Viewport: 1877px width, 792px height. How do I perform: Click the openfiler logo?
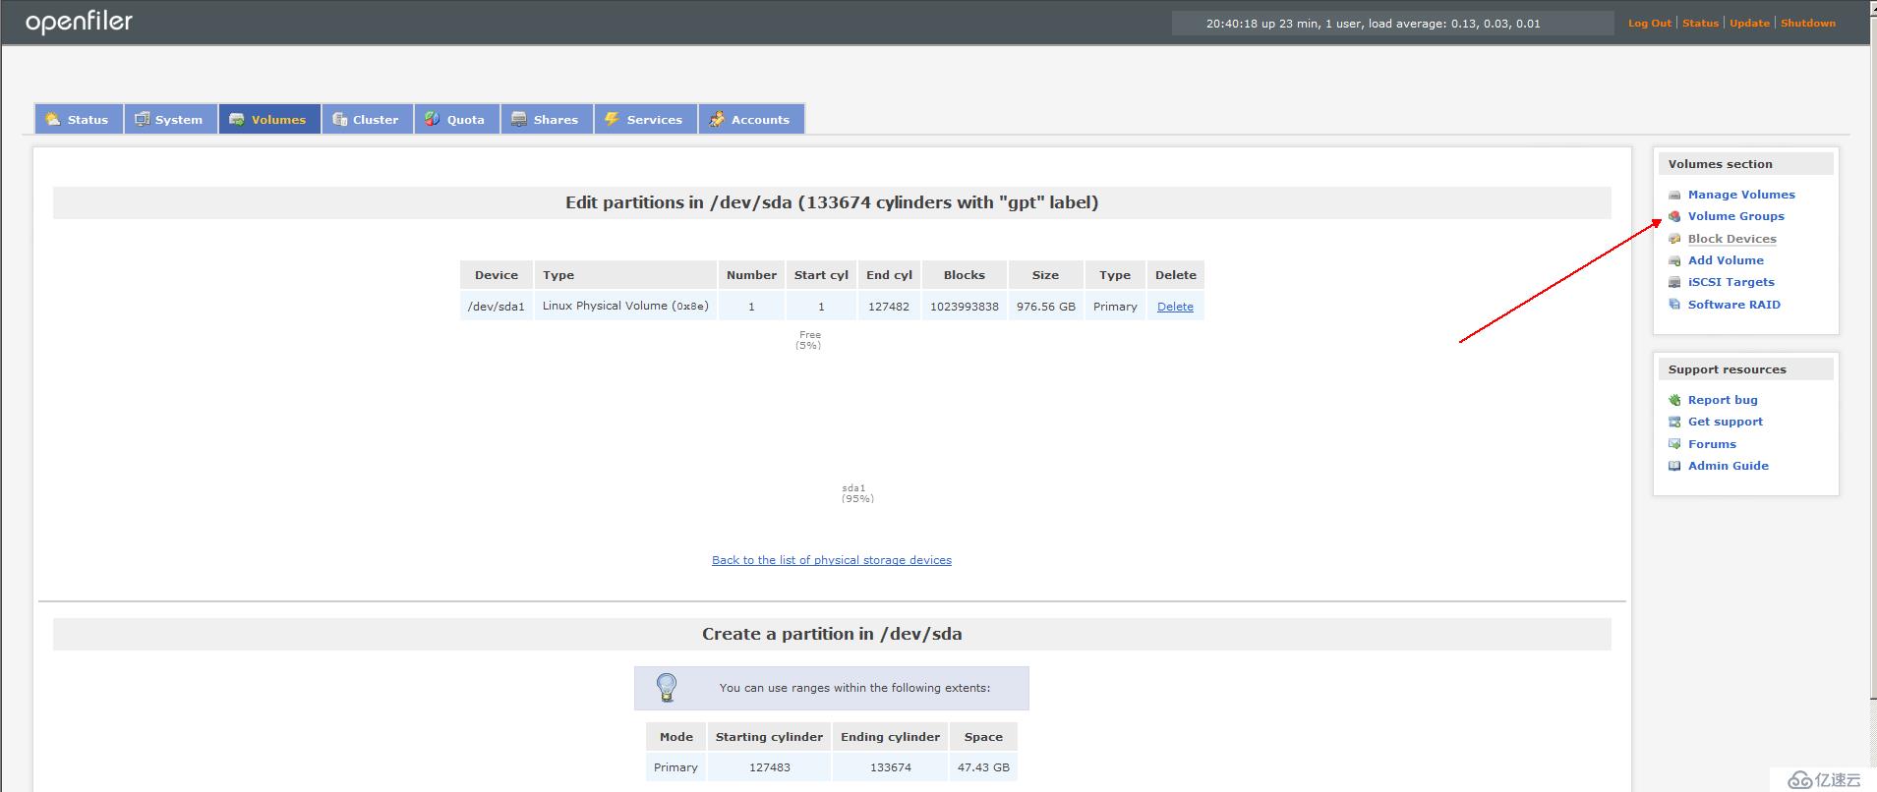[79, 23]
